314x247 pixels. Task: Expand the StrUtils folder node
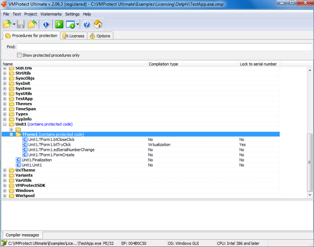[x=5, y=73]
